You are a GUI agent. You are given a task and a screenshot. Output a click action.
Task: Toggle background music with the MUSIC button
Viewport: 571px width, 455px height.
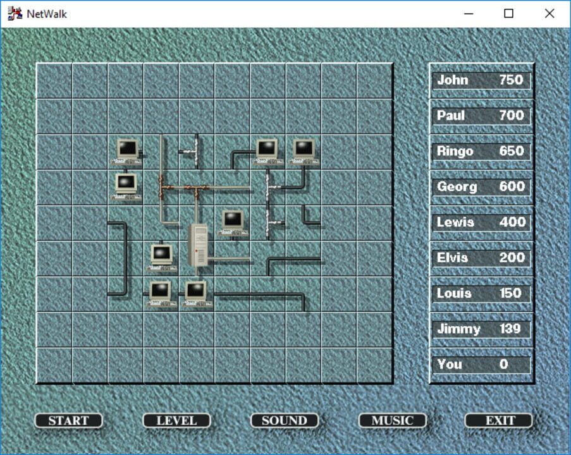click(x=392, y=420)
